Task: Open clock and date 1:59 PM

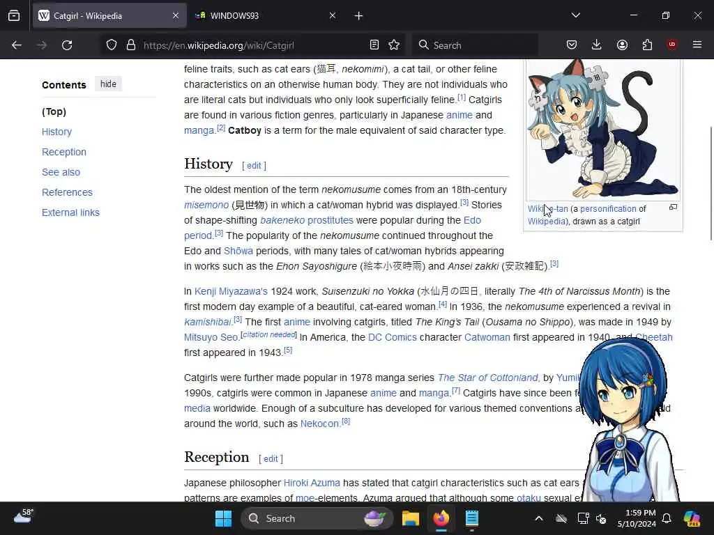Action: tap(637, 518)
